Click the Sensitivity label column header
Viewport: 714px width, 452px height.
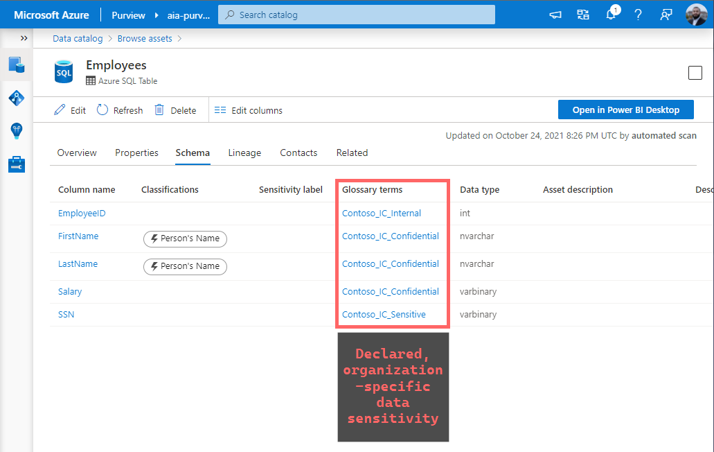click(x=291, y=189)
